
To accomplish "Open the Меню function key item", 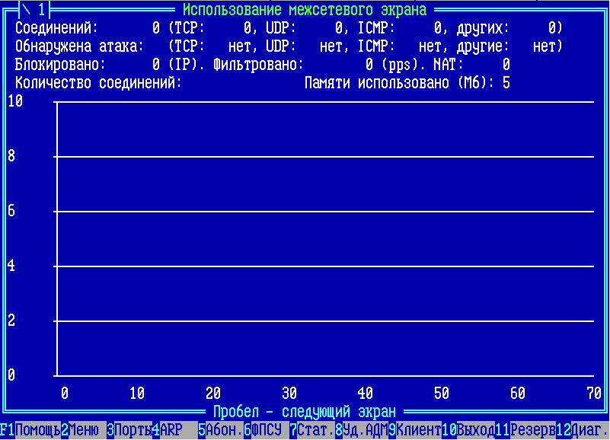I will (84, 430).
